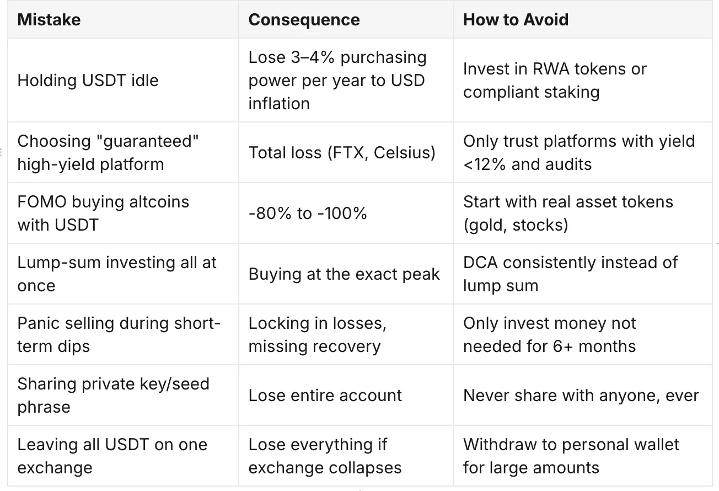Select the DCA consistently cell
Viewport: 719px width, 491px height.
583,274
